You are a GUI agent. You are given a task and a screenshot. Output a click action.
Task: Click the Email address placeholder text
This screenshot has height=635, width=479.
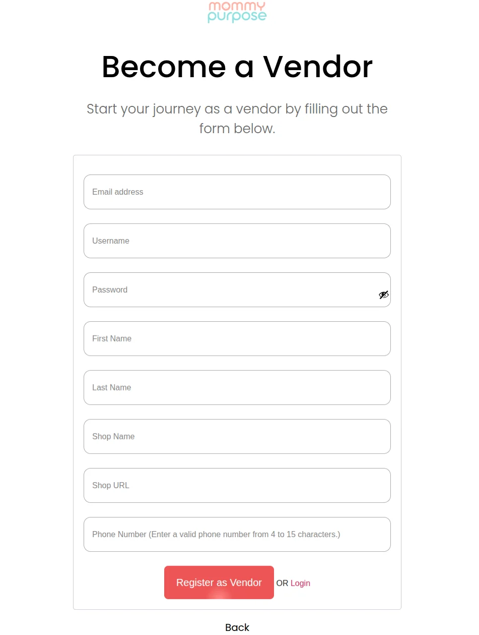(117, 192)
